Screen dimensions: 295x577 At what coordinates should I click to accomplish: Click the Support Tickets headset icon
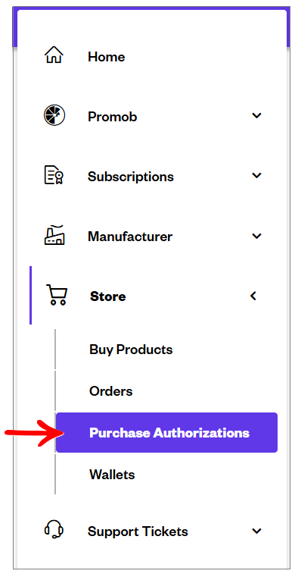coord(54,529)
